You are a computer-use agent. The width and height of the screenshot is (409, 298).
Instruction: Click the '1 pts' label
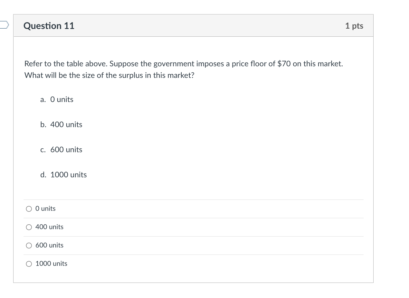pos(354,26)
